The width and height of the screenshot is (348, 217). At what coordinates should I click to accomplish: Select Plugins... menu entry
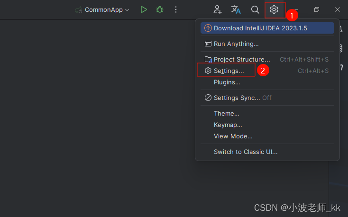click(x=267, y=82)
